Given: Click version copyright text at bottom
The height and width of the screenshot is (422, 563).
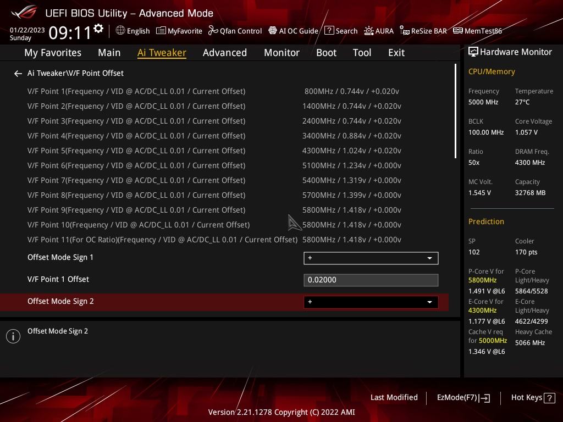Looking at the screenshot, I should pos(281,412).
